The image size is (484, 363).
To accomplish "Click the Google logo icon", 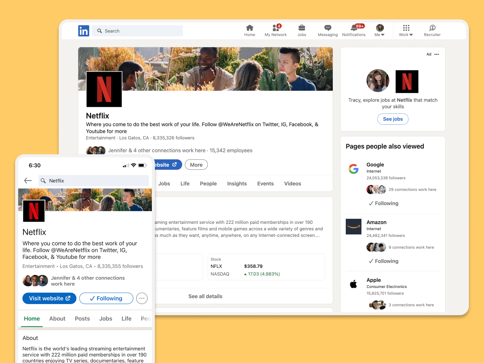I will (x=353, y=169).
